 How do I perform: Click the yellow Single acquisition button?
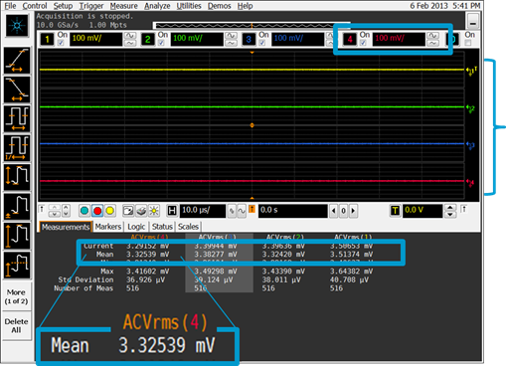110,211
